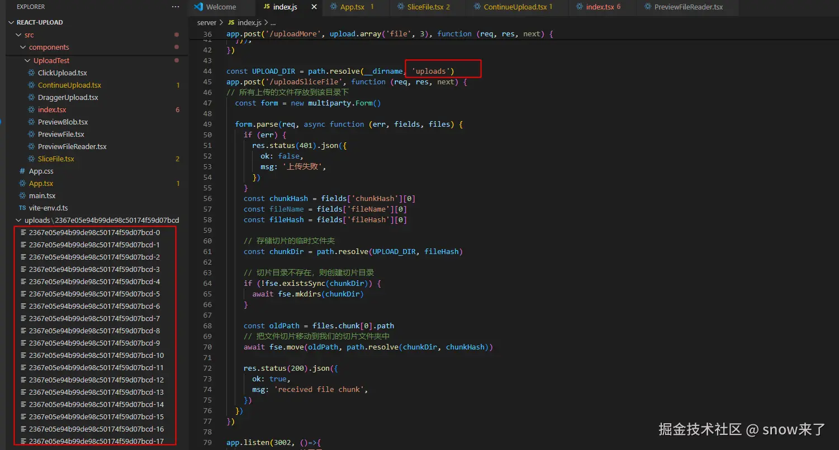Switch to the PreviewFileReader.tsx editor tab
839x450 pixels.
689,7
